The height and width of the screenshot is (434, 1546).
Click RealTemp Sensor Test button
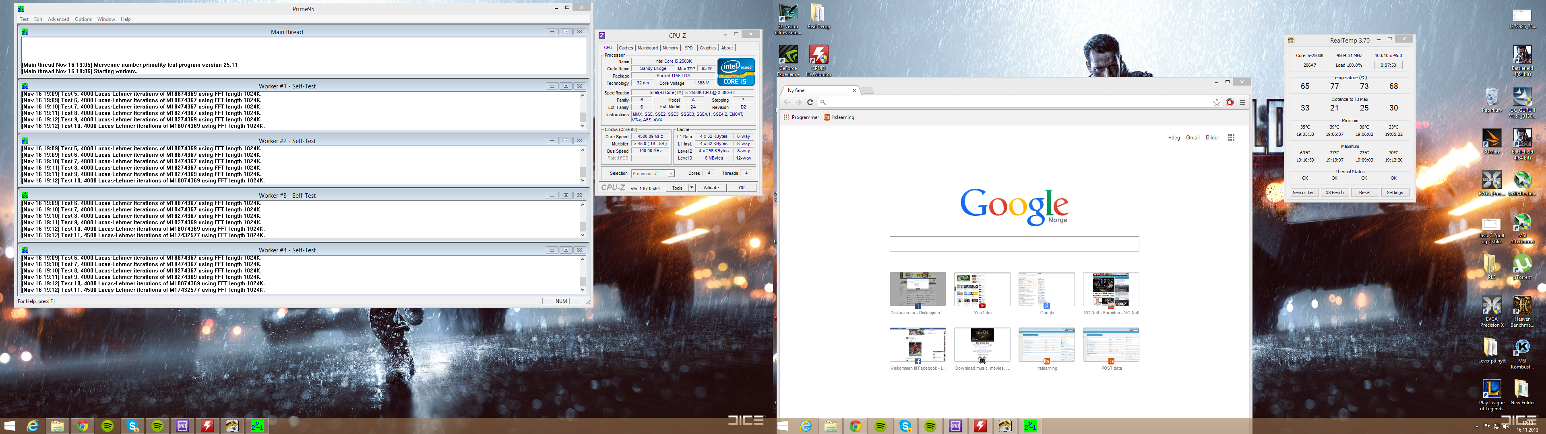coord(1304,192)
